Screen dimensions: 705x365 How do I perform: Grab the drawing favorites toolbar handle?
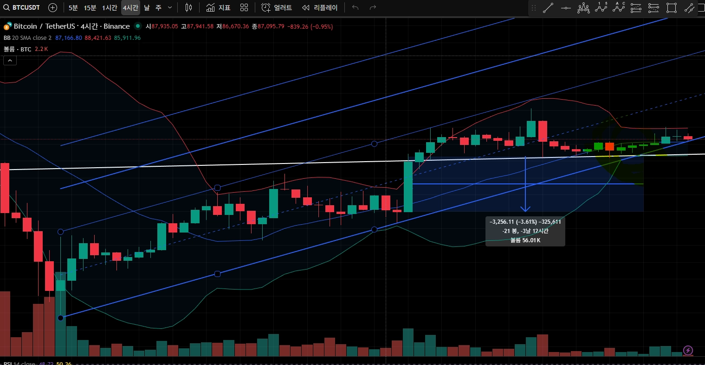click(x=534, y=8)
